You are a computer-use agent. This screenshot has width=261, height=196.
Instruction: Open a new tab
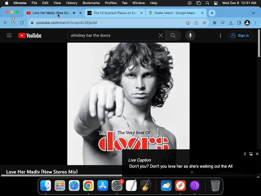point(212,13)
